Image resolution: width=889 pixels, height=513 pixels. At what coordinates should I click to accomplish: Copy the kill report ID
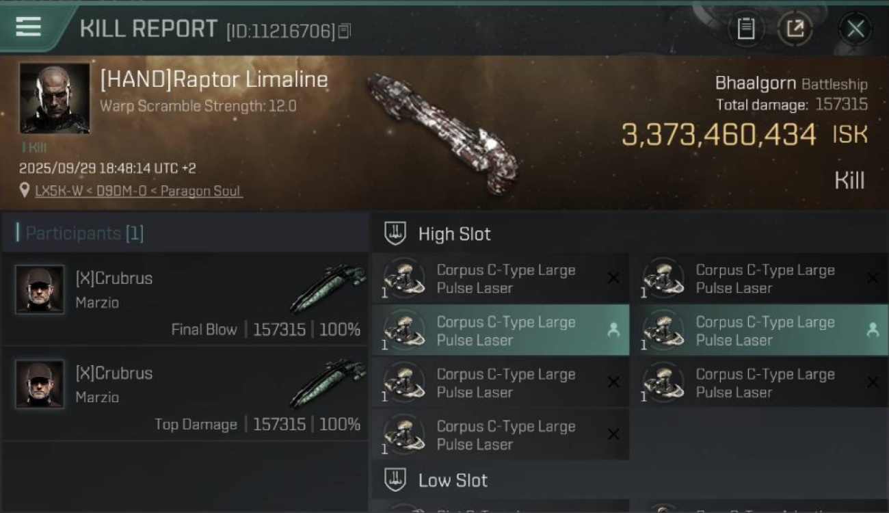point(345,31)
